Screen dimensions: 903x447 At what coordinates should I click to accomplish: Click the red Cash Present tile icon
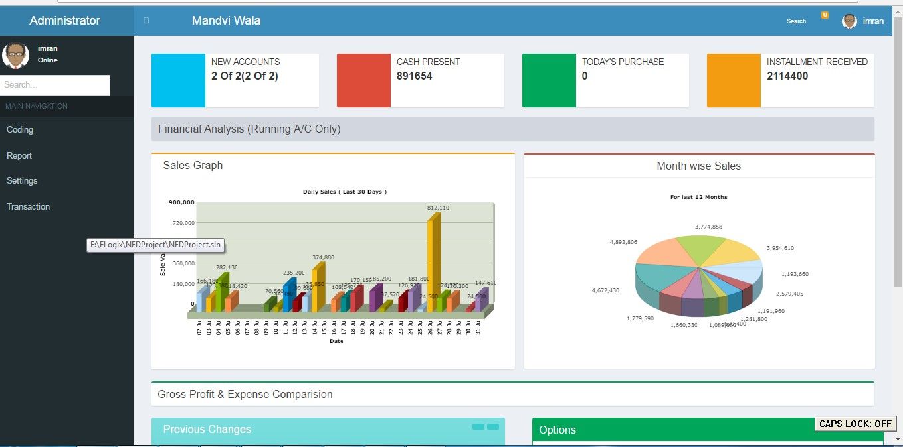[363, 81]
